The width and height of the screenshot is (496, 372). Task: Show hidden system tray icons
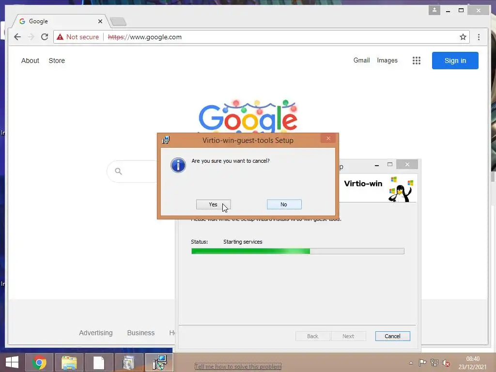pyautogui.click(x=411, y=363)
